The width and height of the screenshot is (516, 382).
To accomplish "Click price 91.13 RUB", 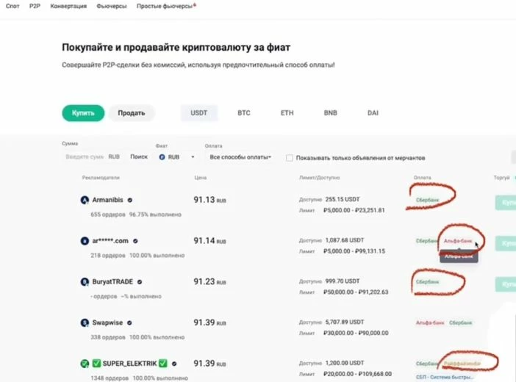I will [x=209, y=200].
